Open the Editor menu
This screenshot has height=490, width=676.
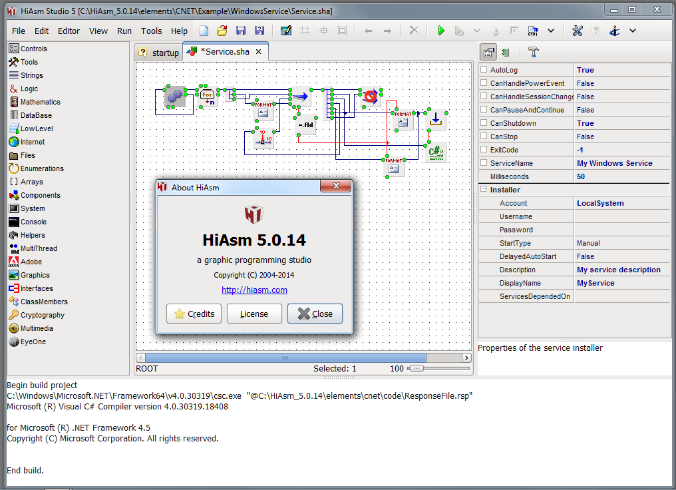point(69,31)
